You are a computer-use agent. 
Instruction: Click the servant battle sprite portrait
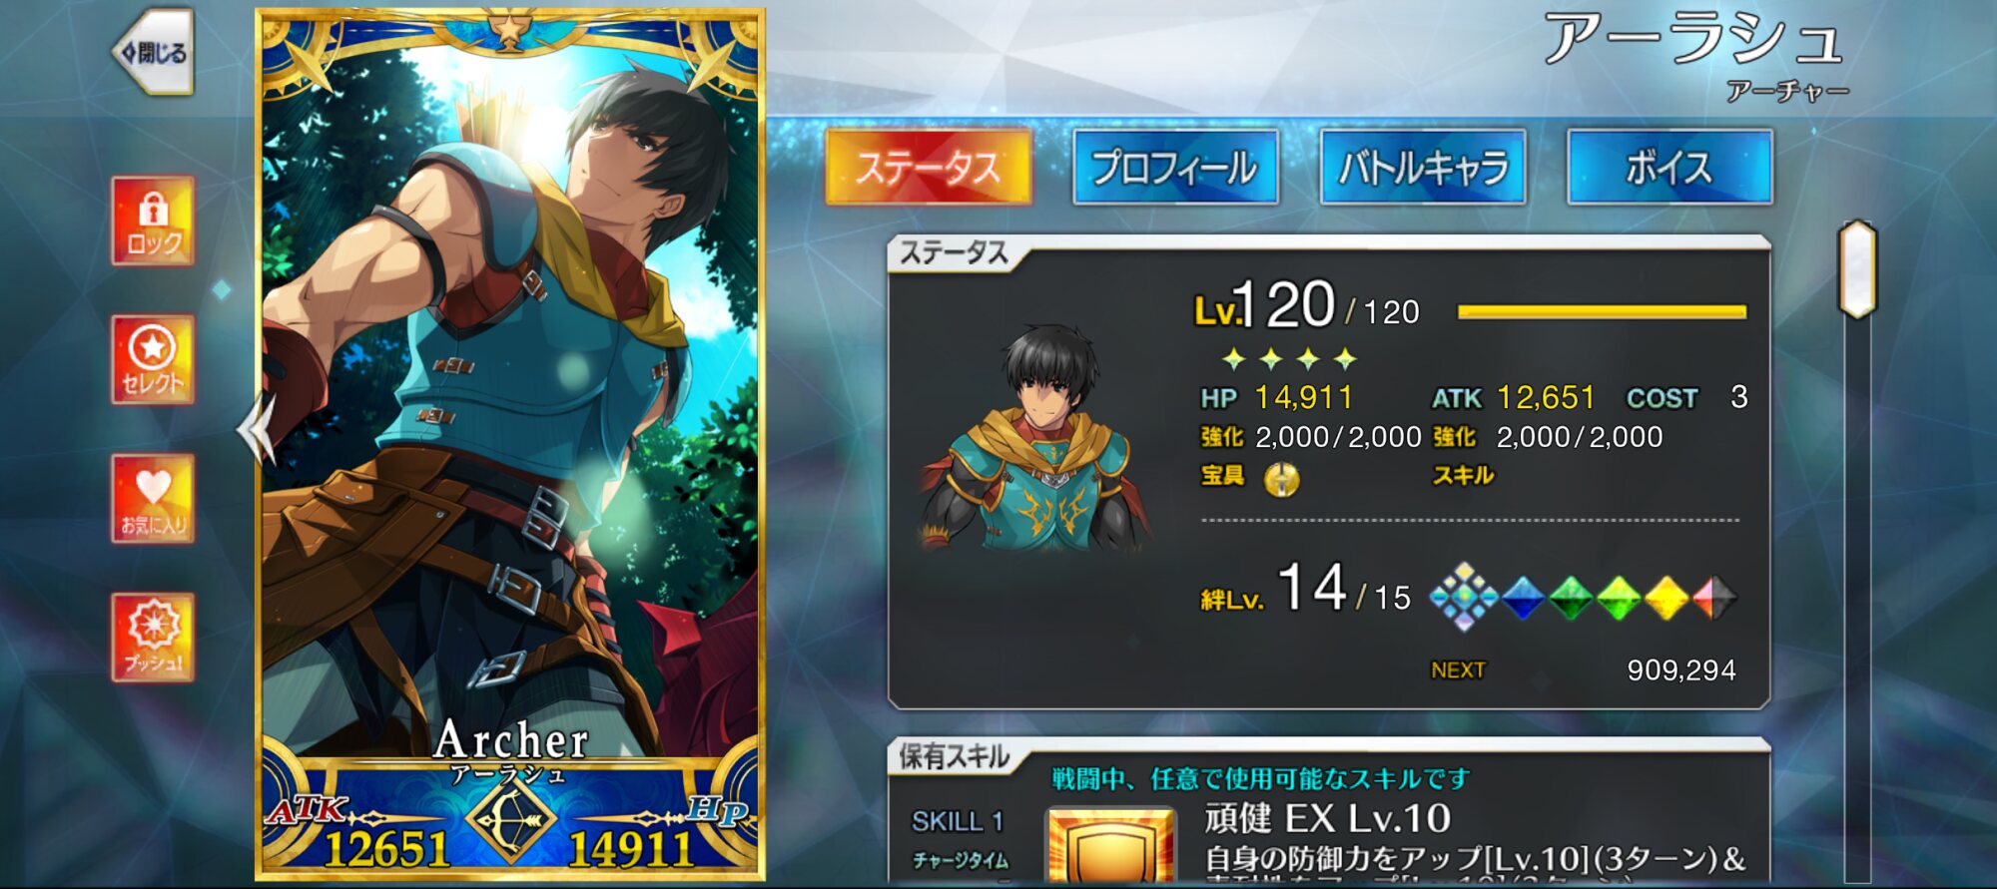(x=1035, y=439)
